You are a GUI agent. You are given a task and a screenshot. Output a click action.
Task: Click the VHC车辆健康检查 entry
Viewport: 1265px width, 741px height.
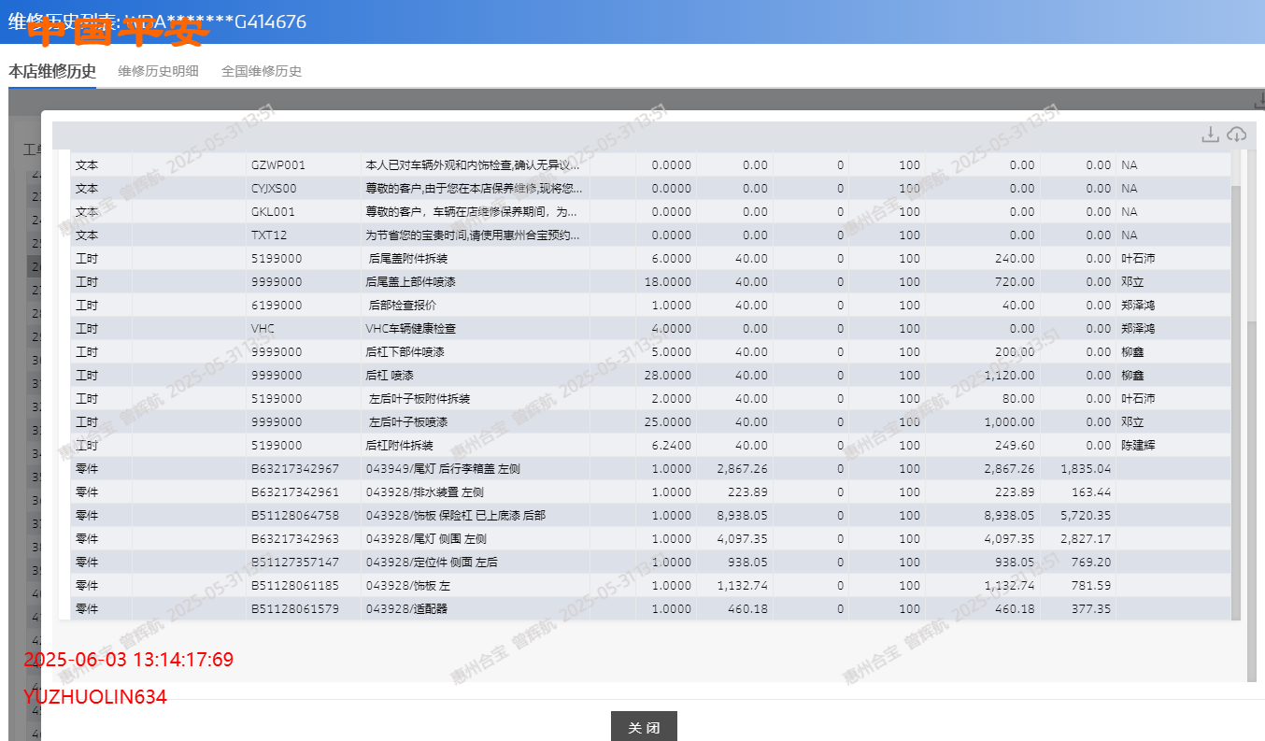(x=411, y=329)
